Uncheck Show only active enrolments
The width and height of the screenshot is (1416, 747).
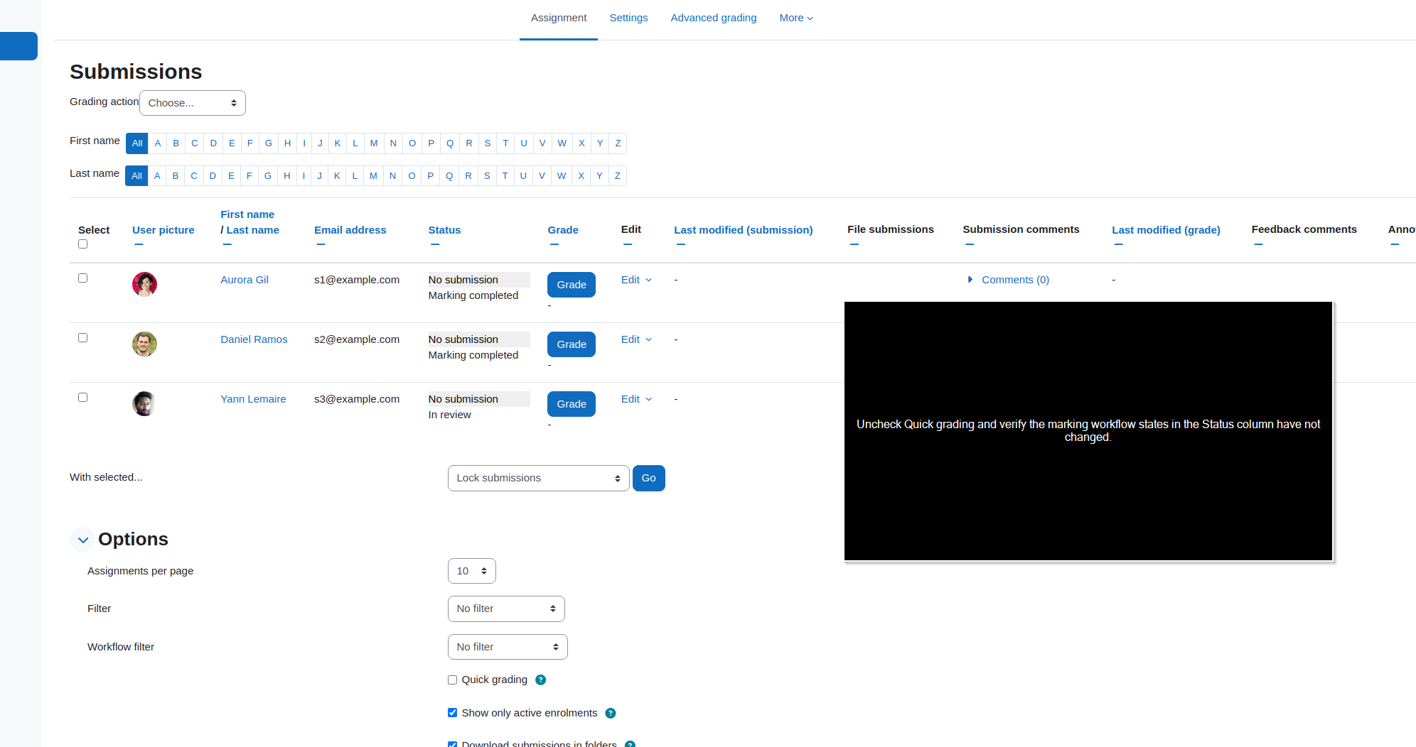click(452, 713)
